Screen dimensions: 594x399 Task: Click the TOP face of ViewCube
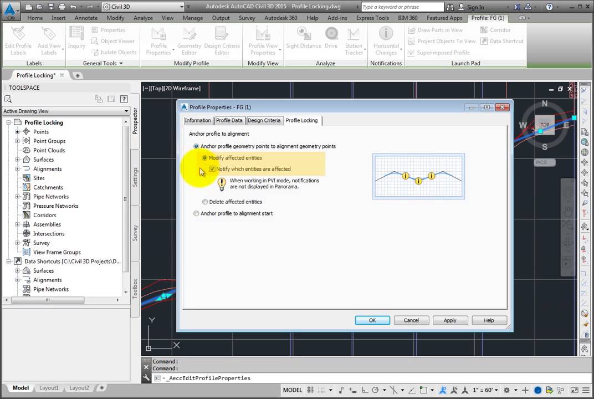545,125
